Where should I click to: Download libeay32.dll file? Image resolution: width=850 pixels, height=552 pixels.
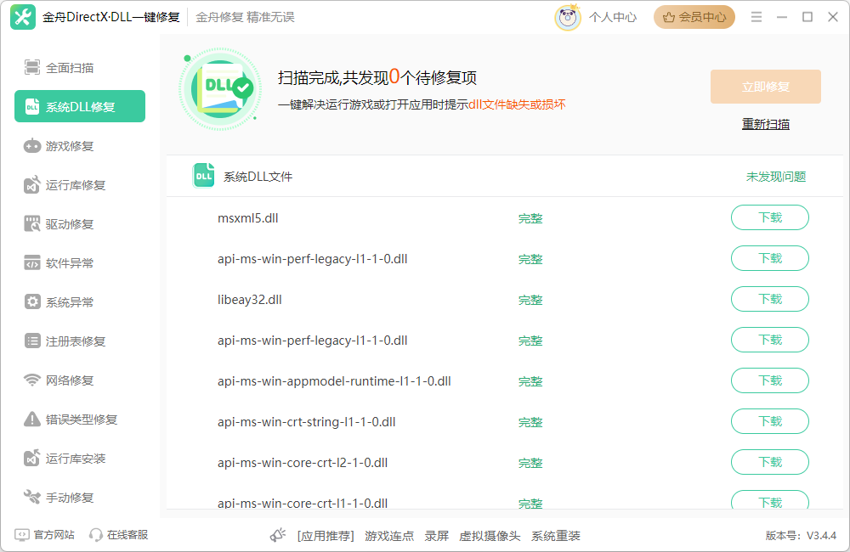click(769, 300)
